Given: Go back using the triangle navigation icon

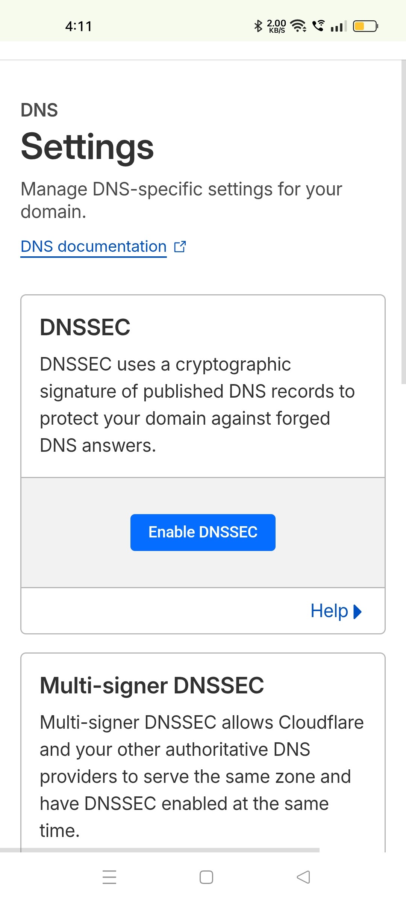Looking at the screenshot, I should pos(303,877).
